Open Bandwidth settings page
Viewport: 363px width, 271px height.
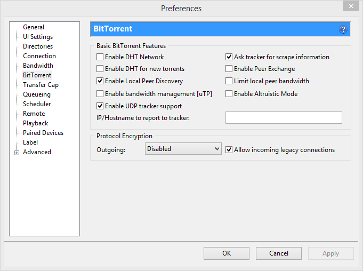click(x=38, y=66)
